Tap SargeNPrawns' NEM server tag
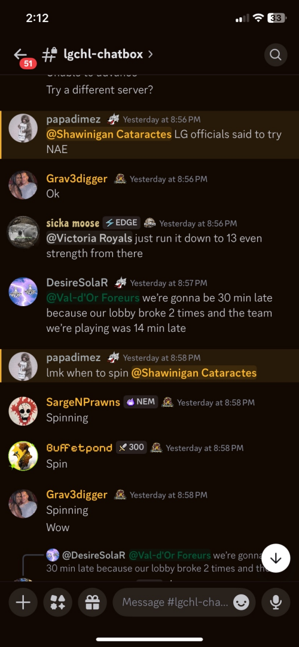The width and height of the screenshot is (299, 647). 141,402
